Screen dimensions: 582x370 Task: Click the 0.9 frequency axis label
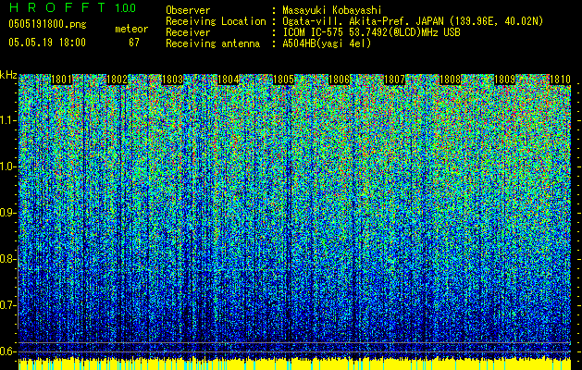coord(8,213)
